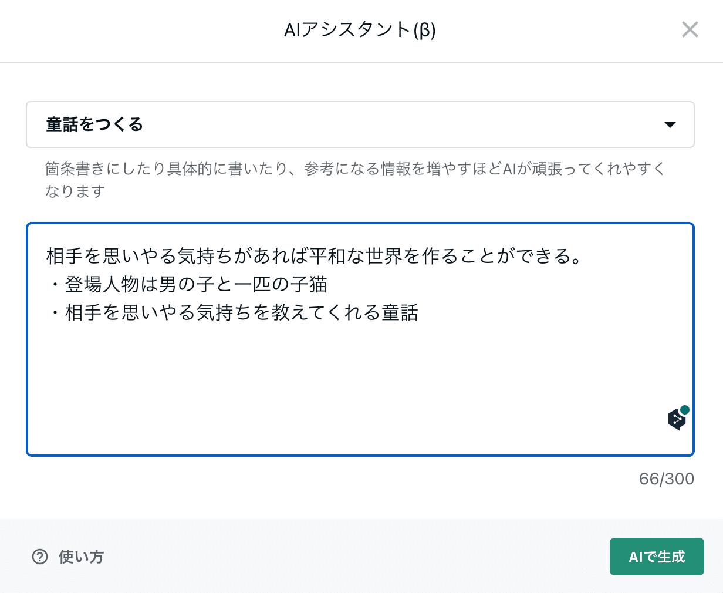This screenshot has width=723, height=593.
Task: Click the なります hint text line
Action: pos(75,191)
